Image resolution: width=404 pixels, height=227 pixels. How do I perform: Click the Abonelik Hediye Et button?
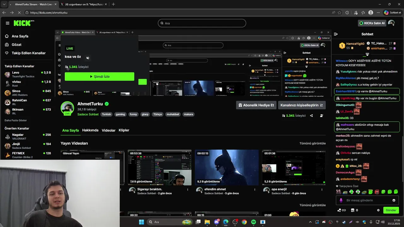[x=256, y=105]
